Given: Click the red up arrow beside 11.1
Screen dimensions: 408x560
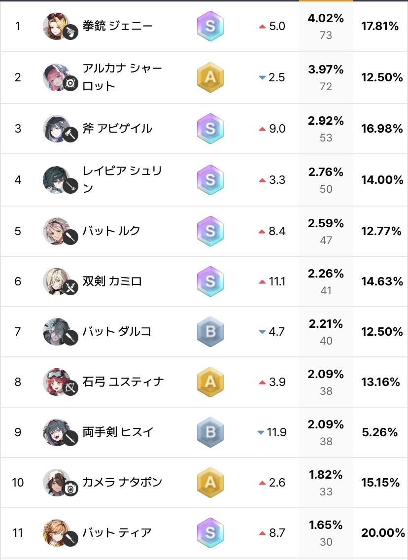Looking at the screenshot, I should click(x=262, y=282).
